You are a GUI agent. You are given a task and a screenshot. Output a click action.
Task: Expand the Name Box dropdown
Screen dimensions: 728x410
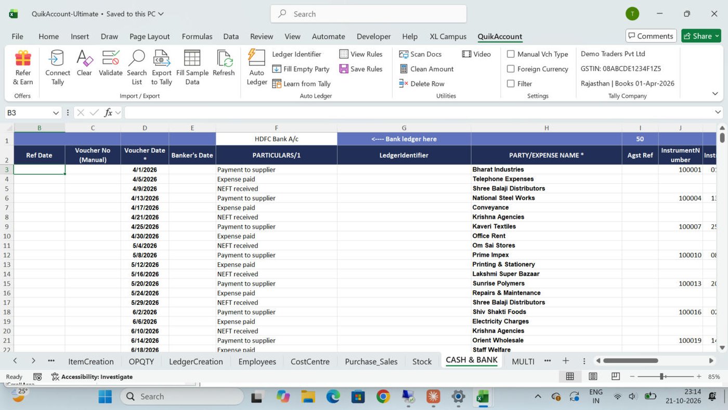(56, 113)
